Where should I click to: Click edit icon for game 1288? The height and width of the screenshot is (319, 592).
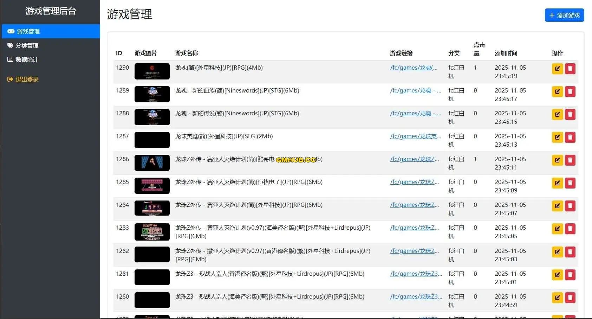[x=557, y=114]
